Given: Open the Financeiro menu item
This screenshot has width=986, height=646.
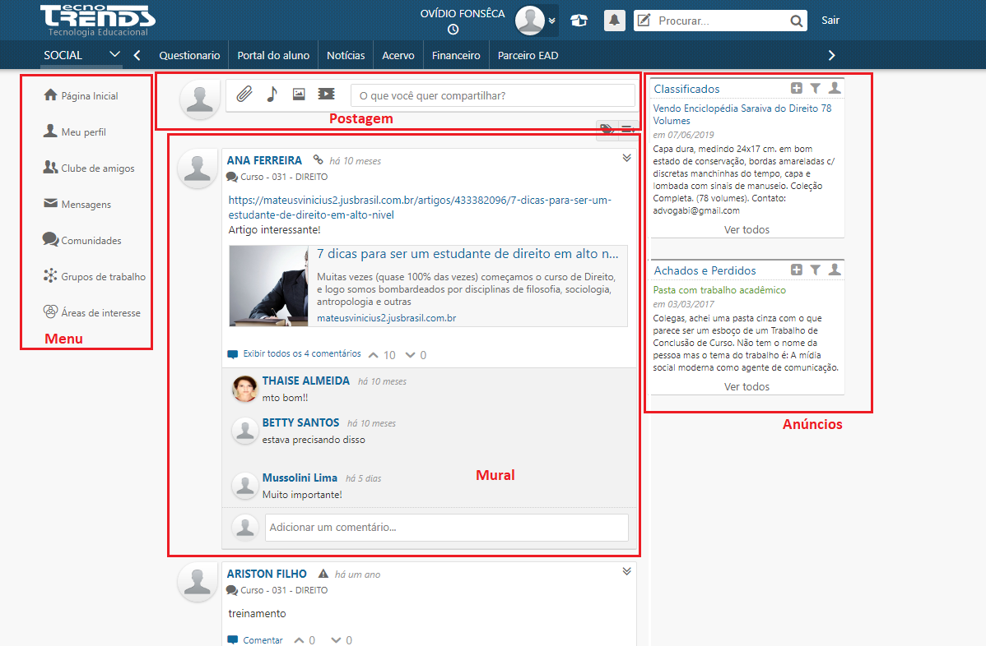Looking at the screenshot, I should pos(456,56).
